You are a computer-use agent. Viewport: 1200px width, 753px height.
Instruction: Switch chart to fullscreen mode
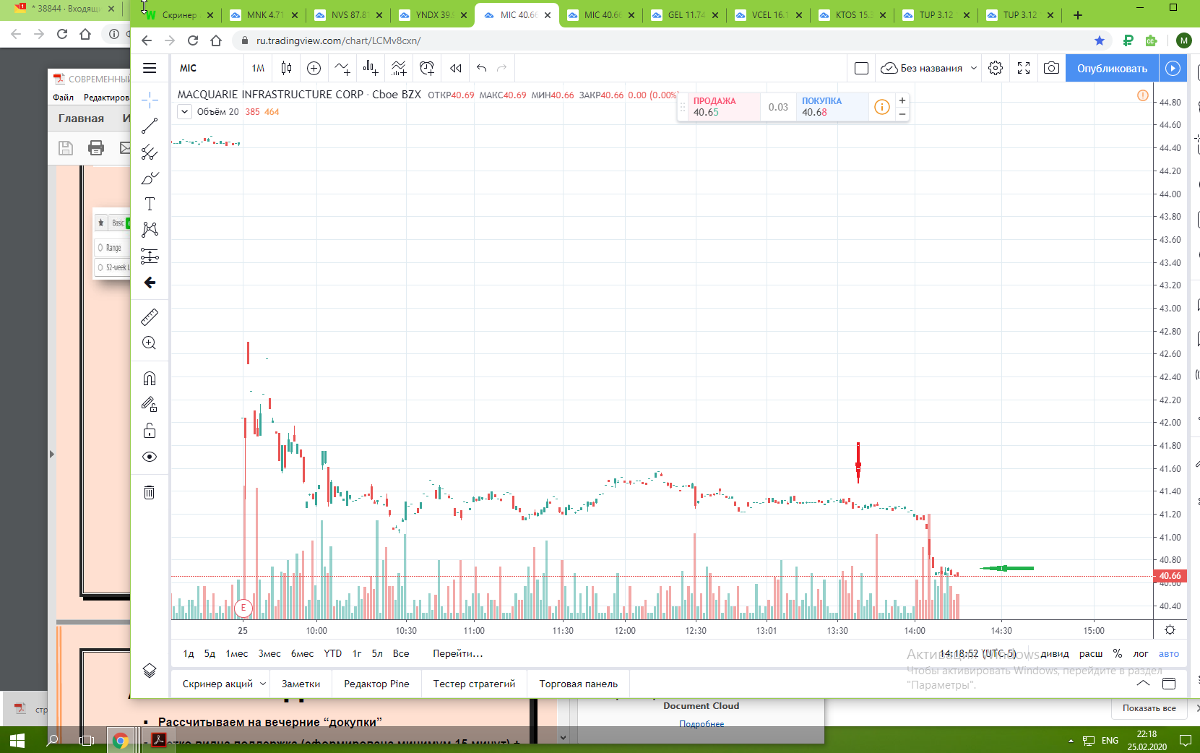pos(1024,68)
